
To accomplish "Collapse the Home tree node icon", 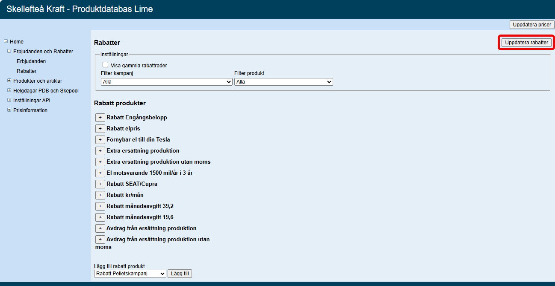I will 6,41.
